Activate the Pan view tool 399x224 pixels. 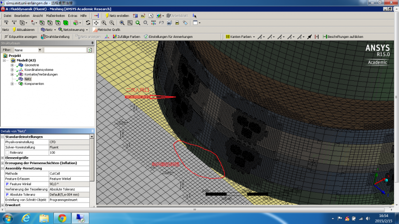96,23
